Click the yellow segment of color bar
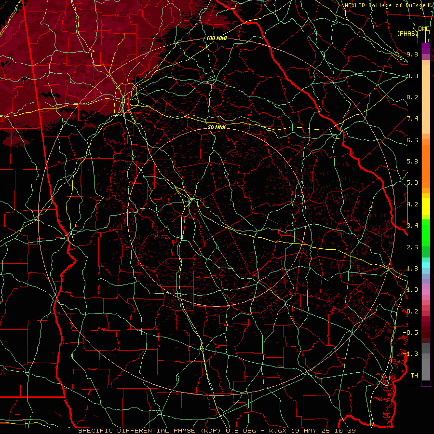Viewport: 434px width, 434px height. coord(426,206)
